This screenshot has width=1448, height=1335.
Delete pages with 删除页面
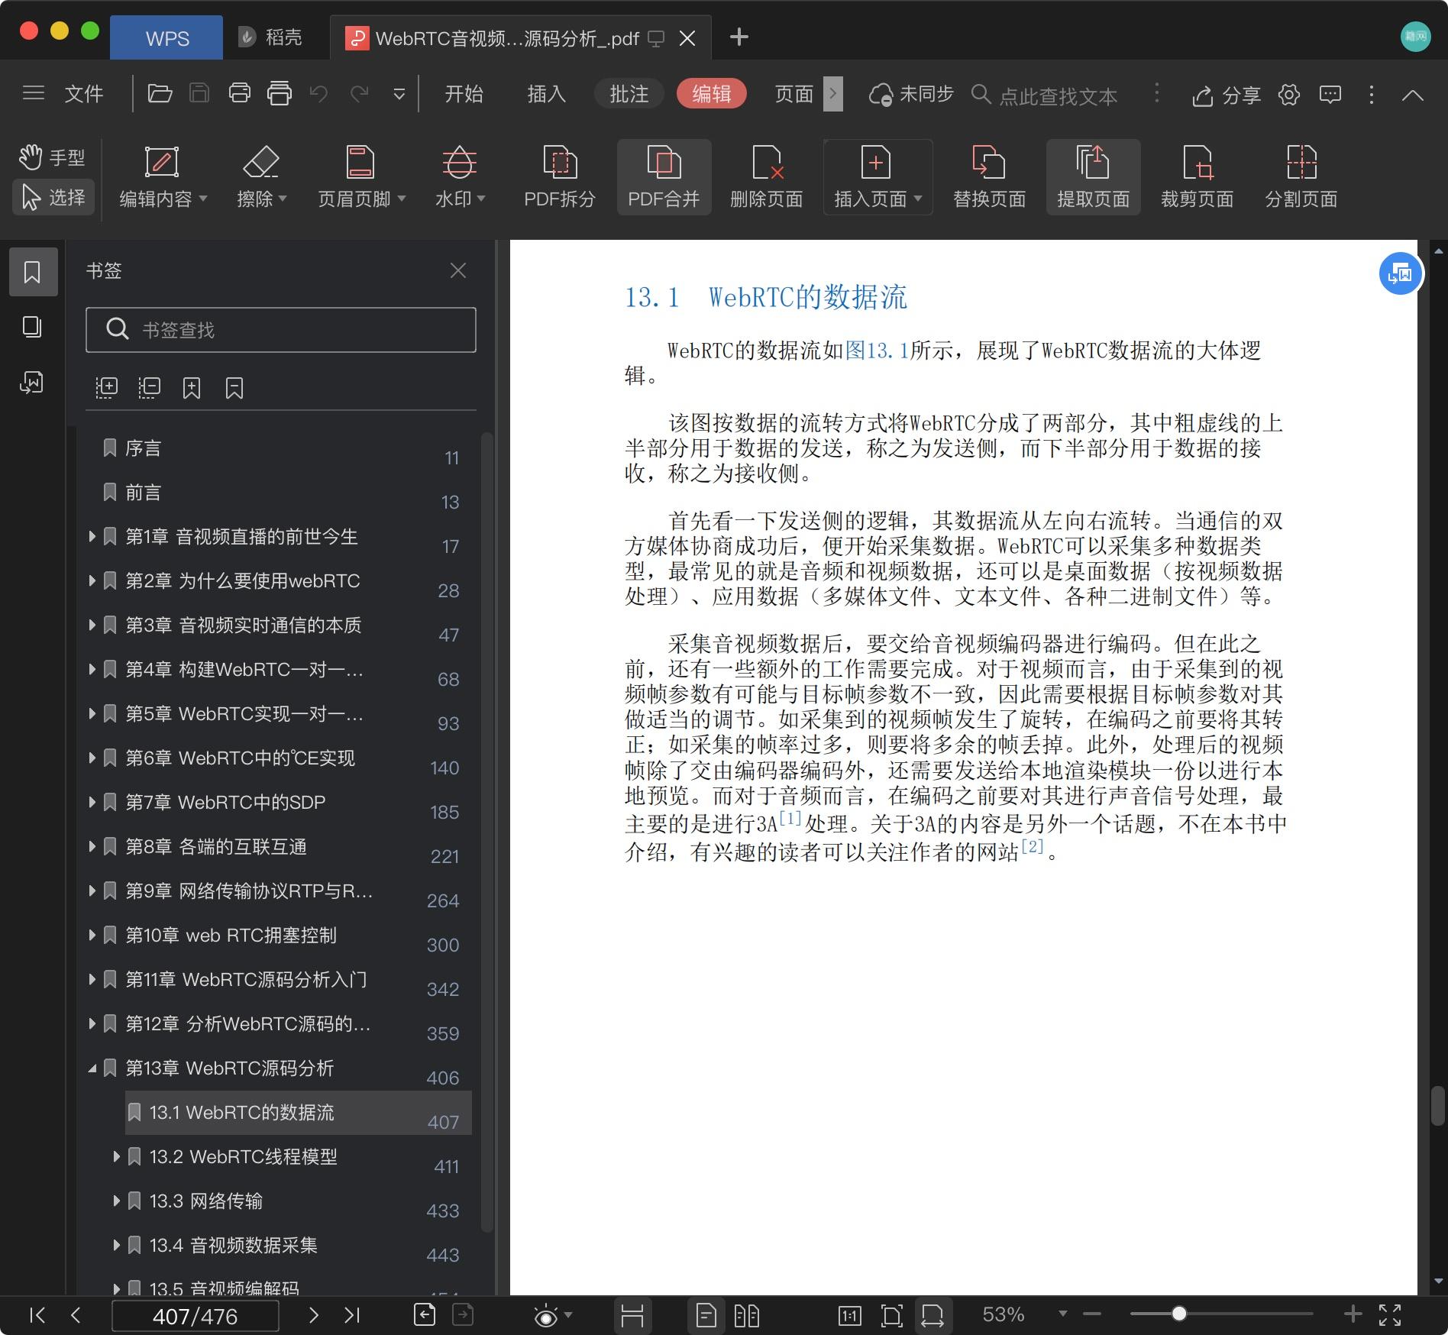(x=767, y=177)
